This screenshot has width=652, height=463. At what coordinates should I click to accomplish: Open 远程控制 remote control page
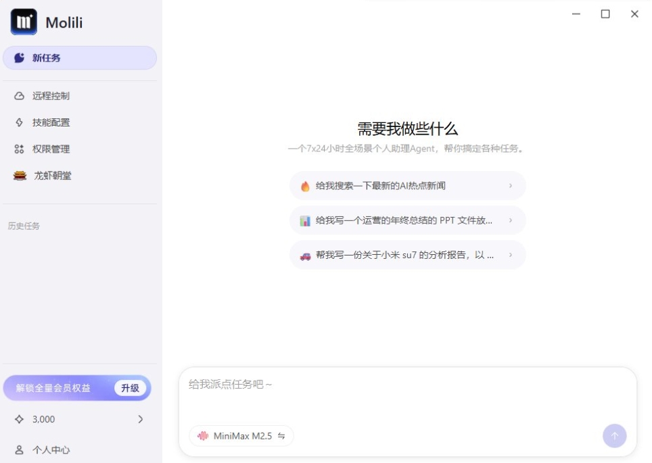click(x=80, y=96)
